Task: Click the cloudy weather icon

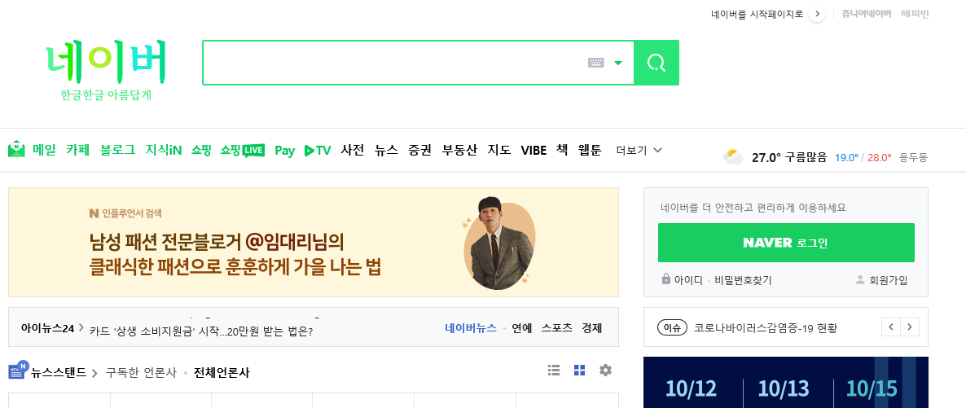Action: [733, 156]
